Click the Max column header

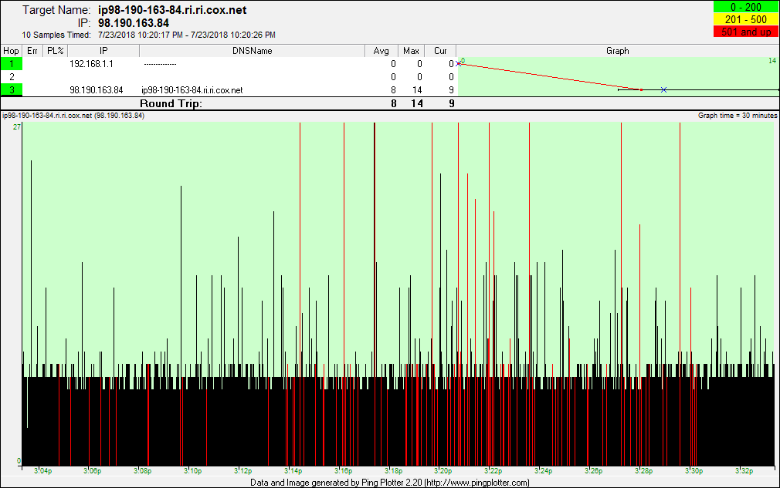pos(411,51)
